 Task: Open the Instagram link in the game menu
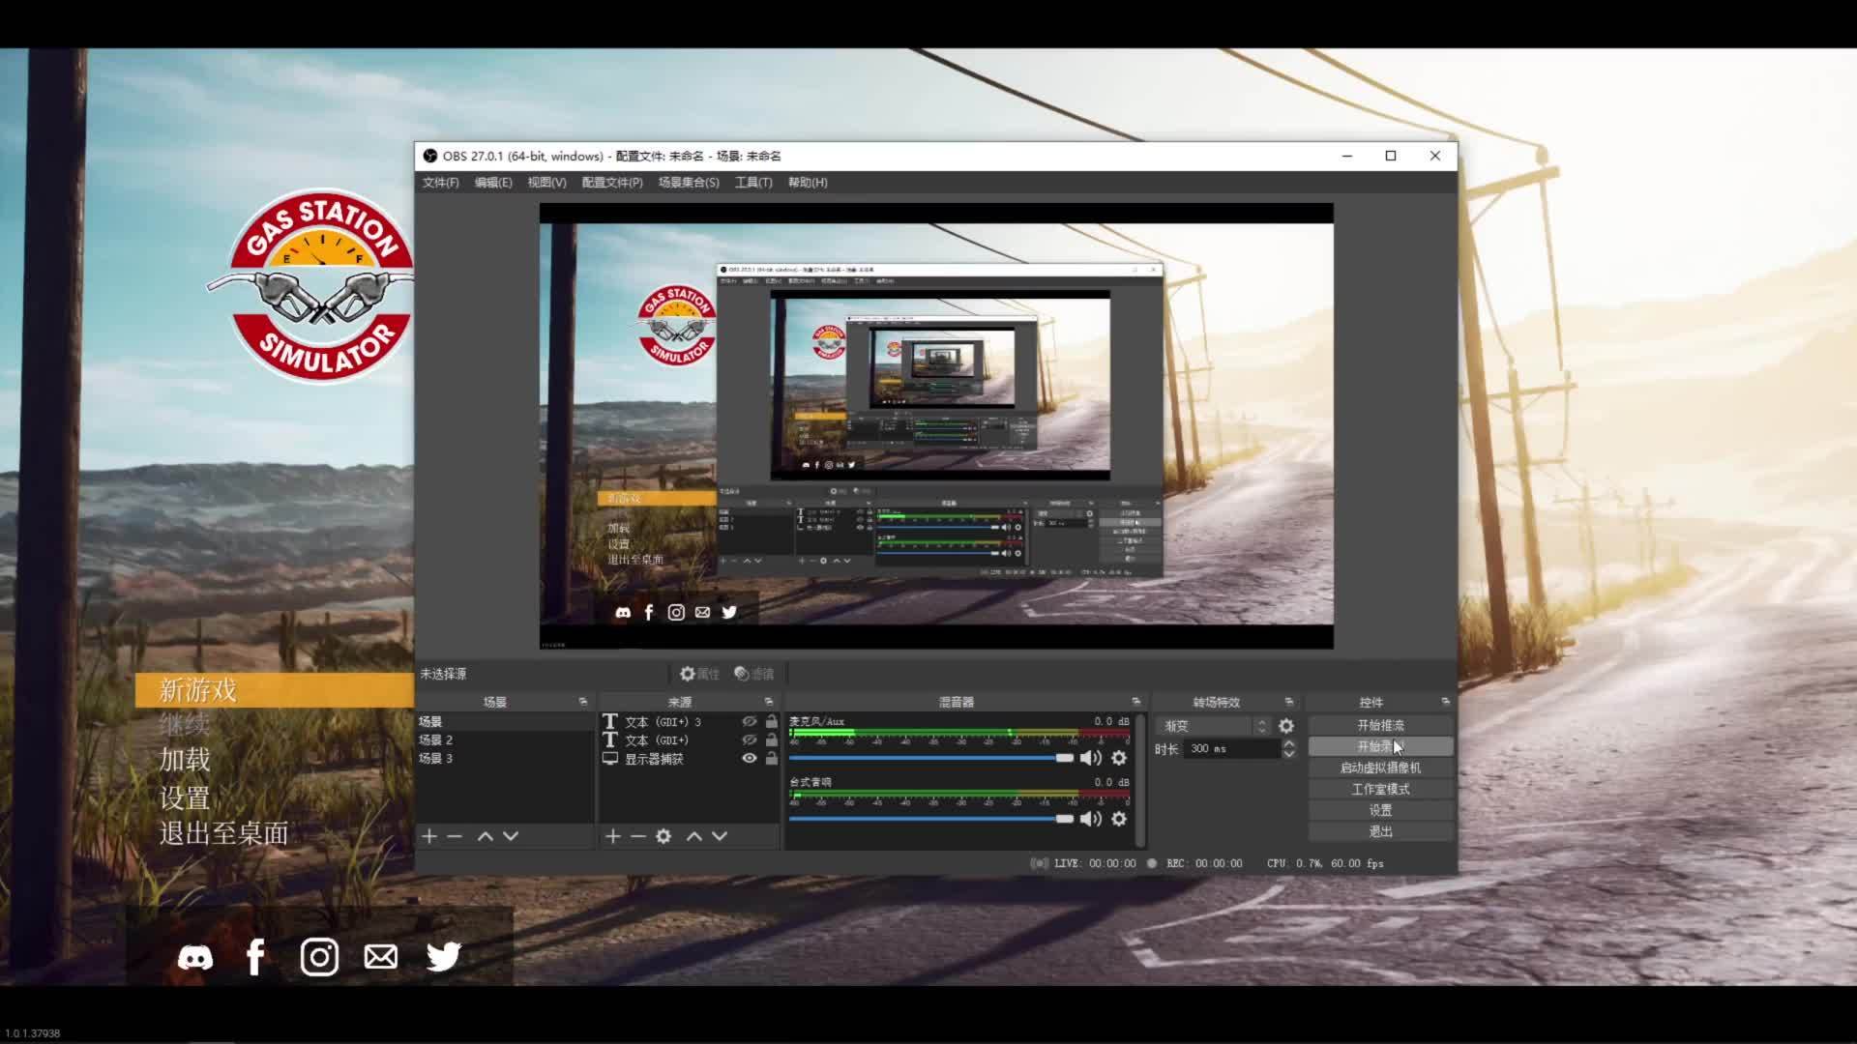(319, 957)
